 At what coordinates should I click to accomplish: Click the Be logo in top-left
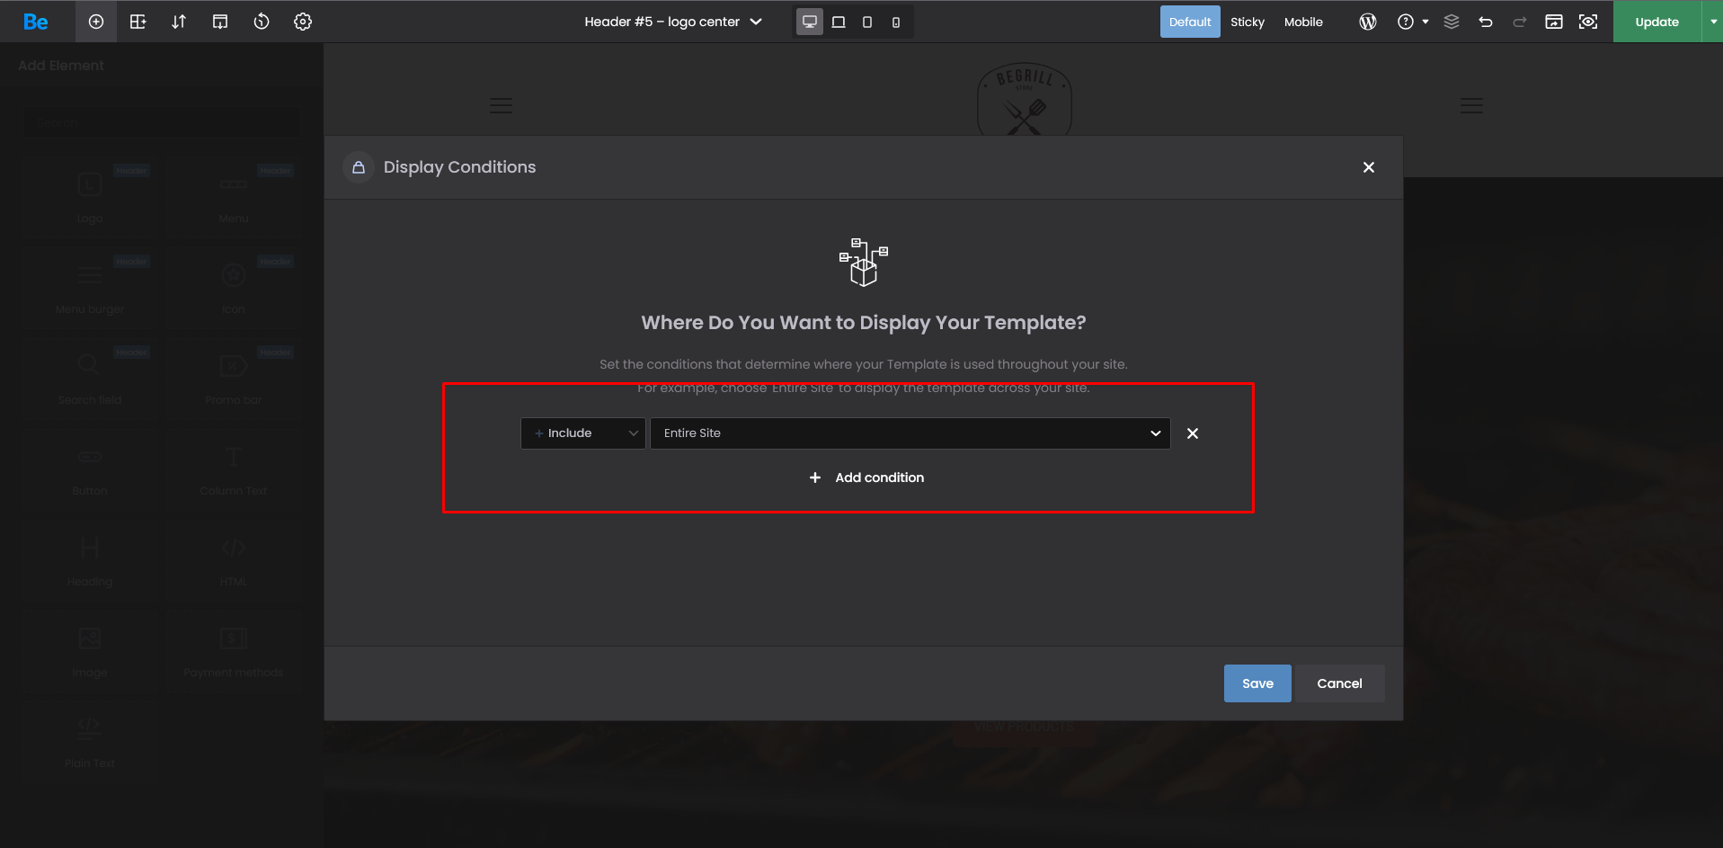36,22
